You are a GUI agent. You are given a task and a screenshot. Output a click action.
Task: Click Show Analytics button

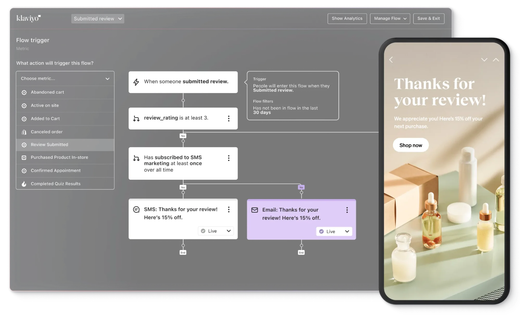pos(347,18)
